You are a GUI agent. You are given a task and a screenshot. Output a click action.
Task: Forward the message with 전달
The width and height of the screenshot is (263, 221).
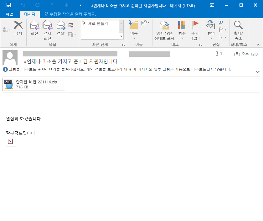click(61, 28)
